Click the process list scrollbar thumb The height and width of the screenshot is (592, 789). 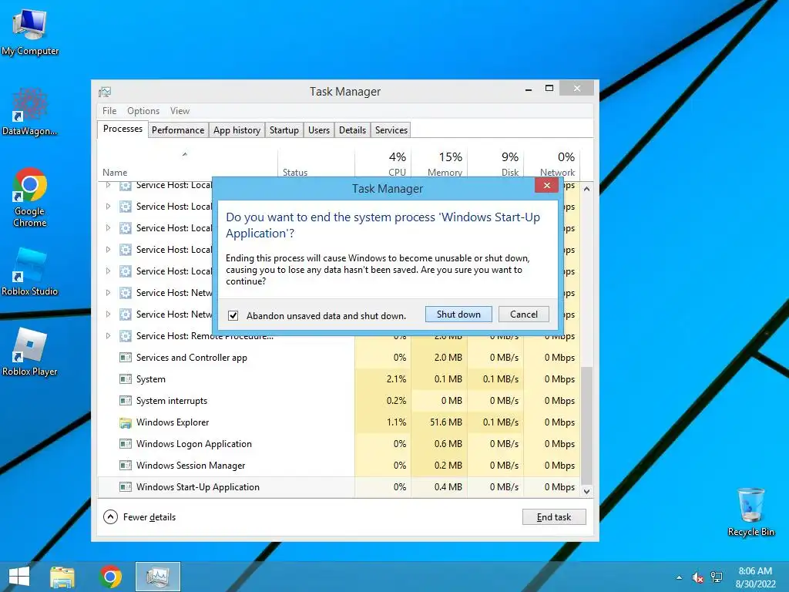[x=586, y=425]
